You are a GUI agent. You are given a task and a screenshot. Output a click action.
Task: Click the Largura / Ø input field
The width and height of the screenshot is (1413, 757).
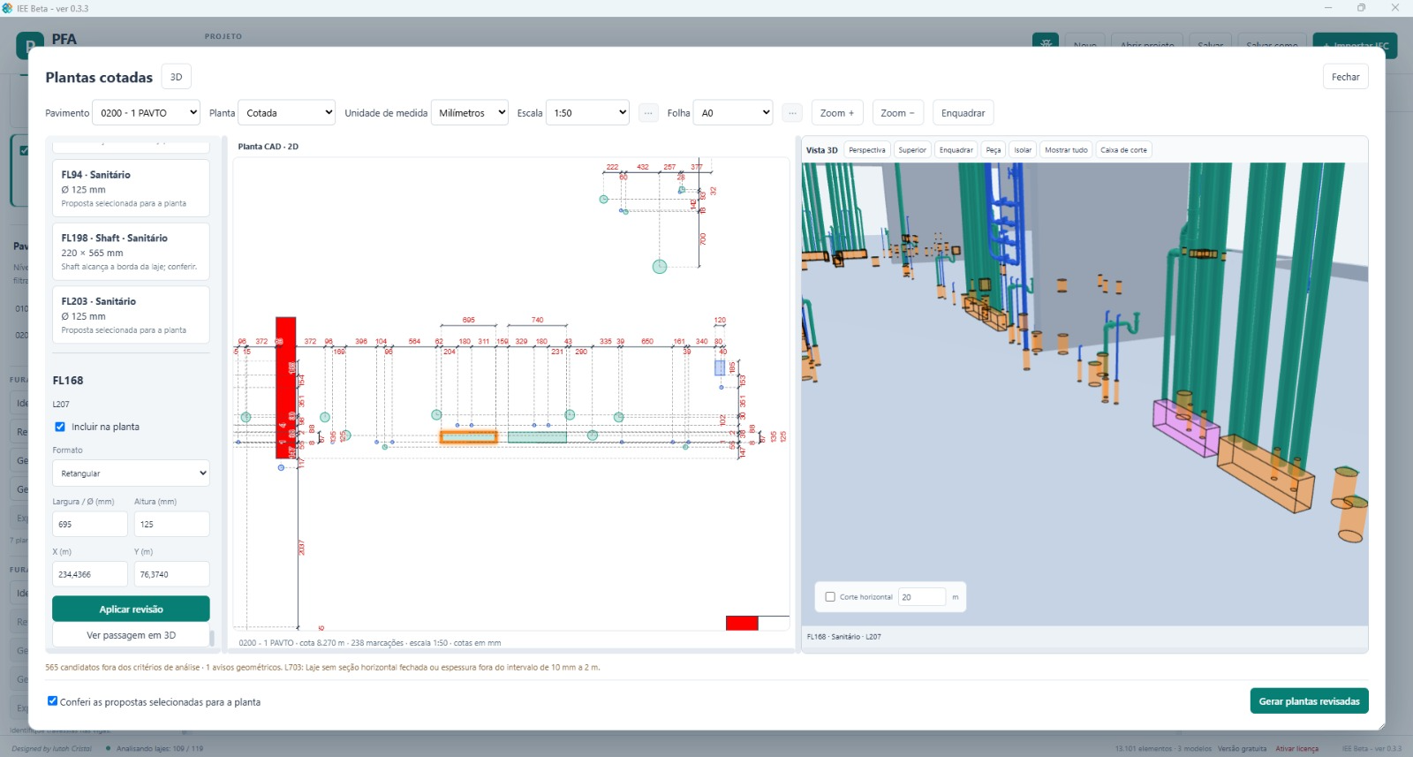coord(90,524)
